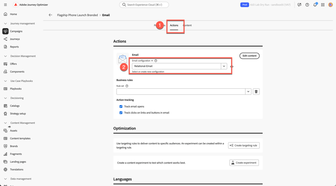Screen dimensions: 336x186
Task: Delete the rule set with the trash icon
Action: [x=256, y=91]
